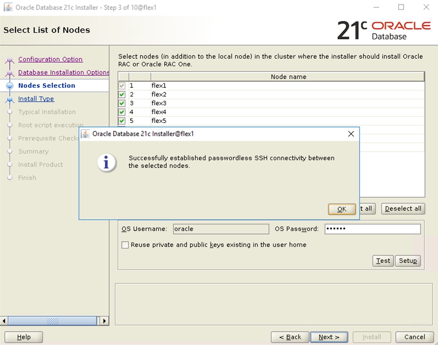Screen dimensions: 438x345
Task: Click the Finish step label
Action: [27, 178]
